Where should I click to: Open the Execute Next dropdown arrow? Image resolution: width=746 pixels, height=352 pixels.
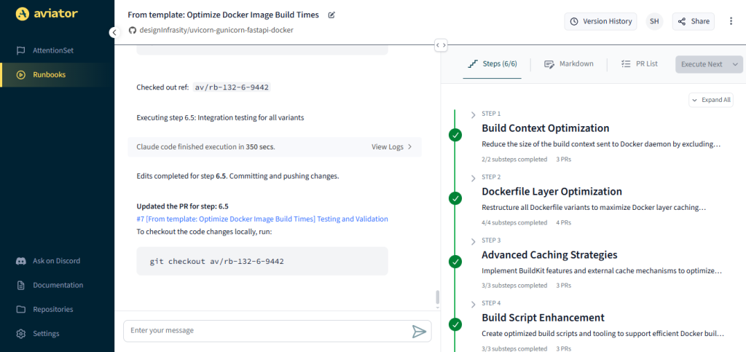[x=734, y=64]
